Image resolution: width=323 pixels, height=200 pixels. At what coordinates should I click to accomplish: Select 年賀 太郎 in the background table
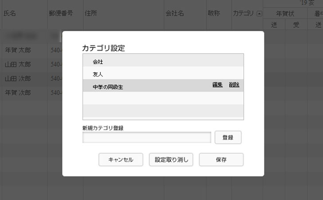(x=18, y=50)
